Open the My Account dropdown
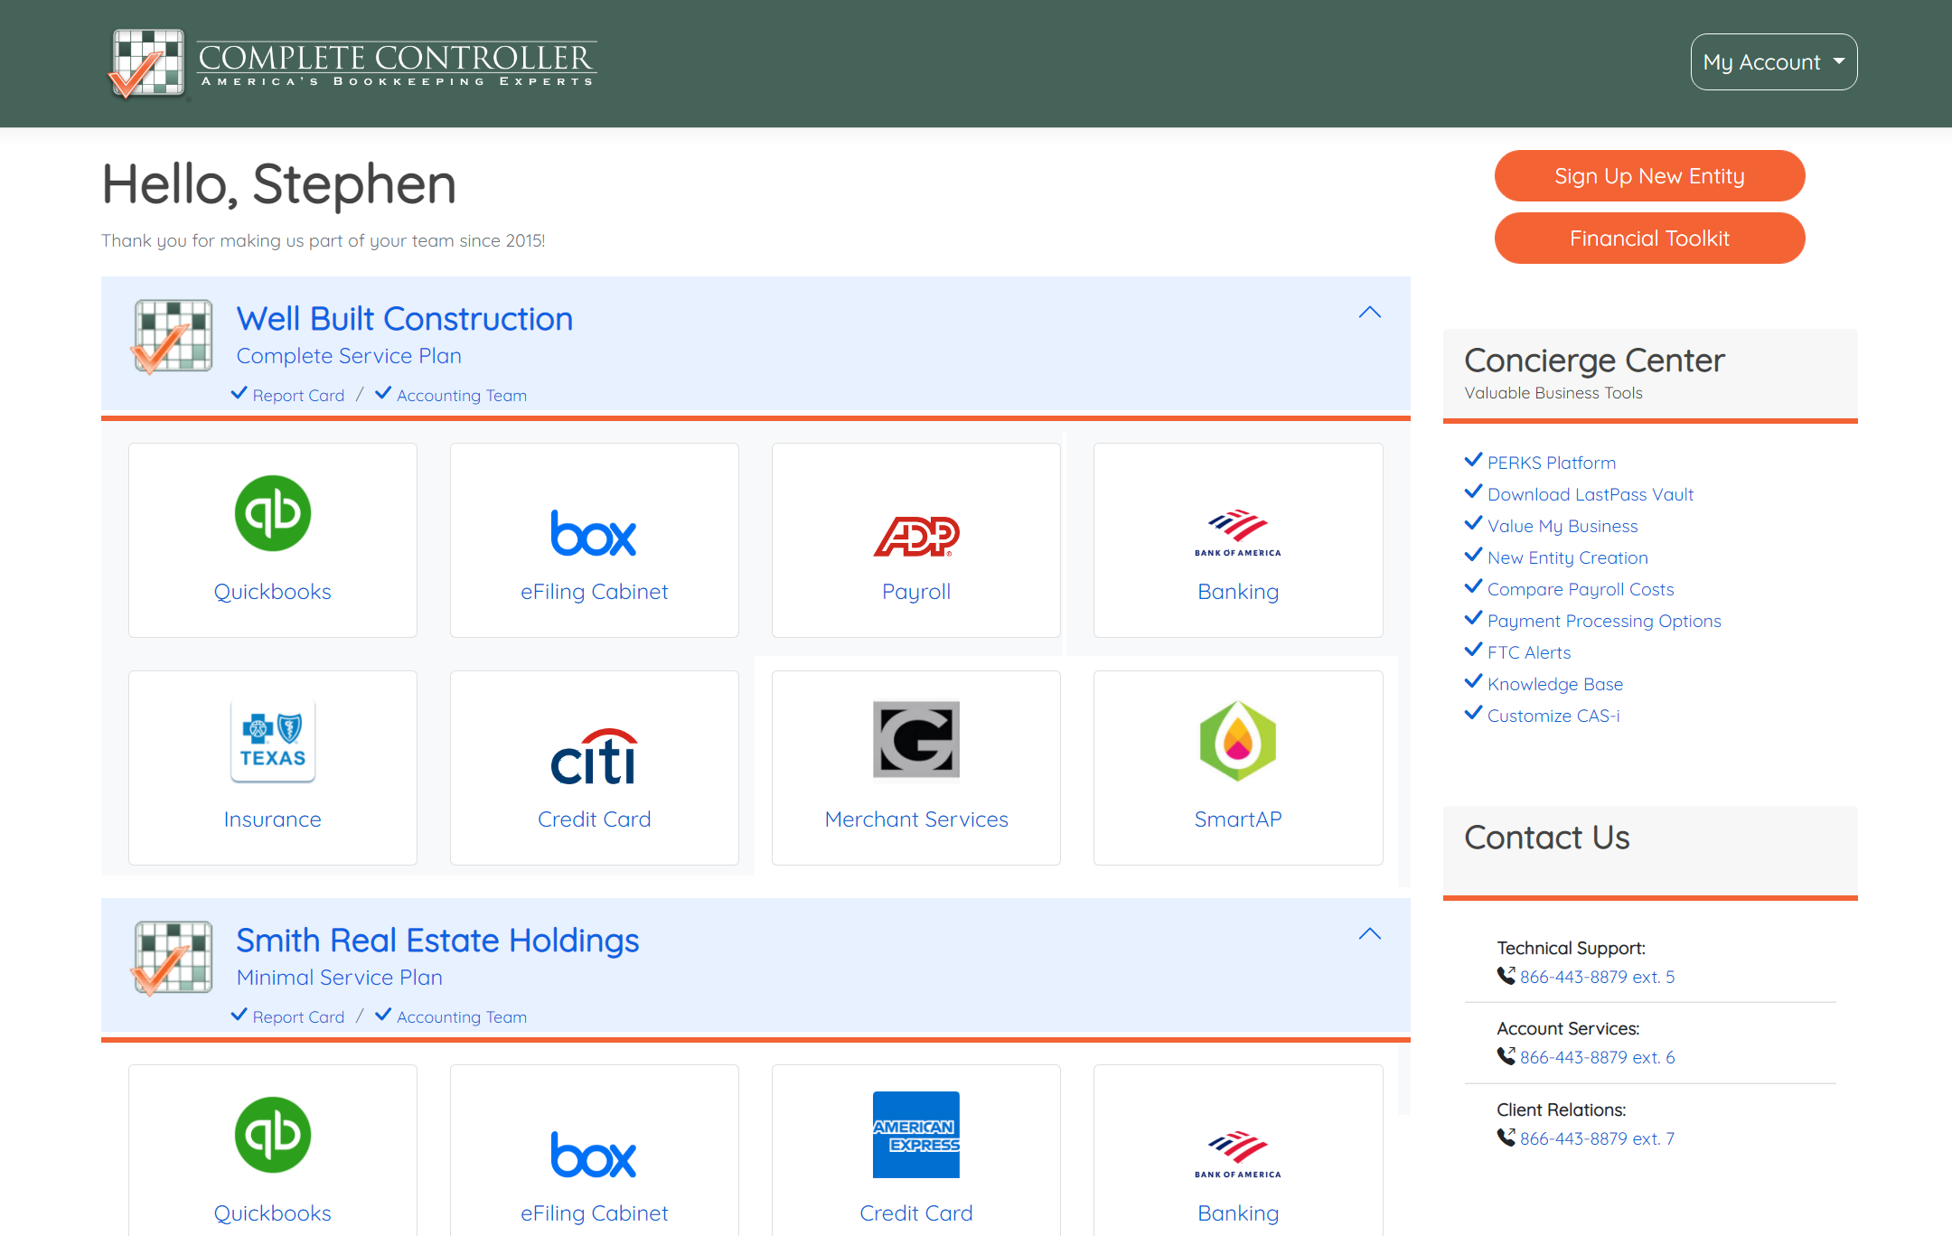This screenshot has width=1952, height=1236. 1773,61
